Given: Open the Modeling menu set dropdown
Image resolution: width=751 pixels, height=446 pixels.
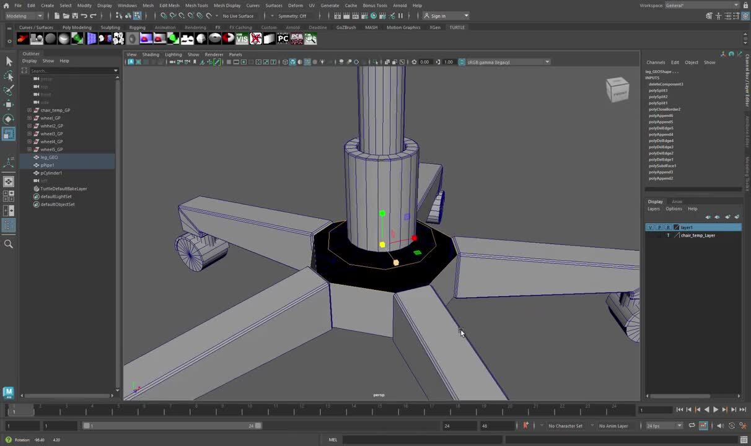Looking at the screenshot, I should (x=24, y=15).
